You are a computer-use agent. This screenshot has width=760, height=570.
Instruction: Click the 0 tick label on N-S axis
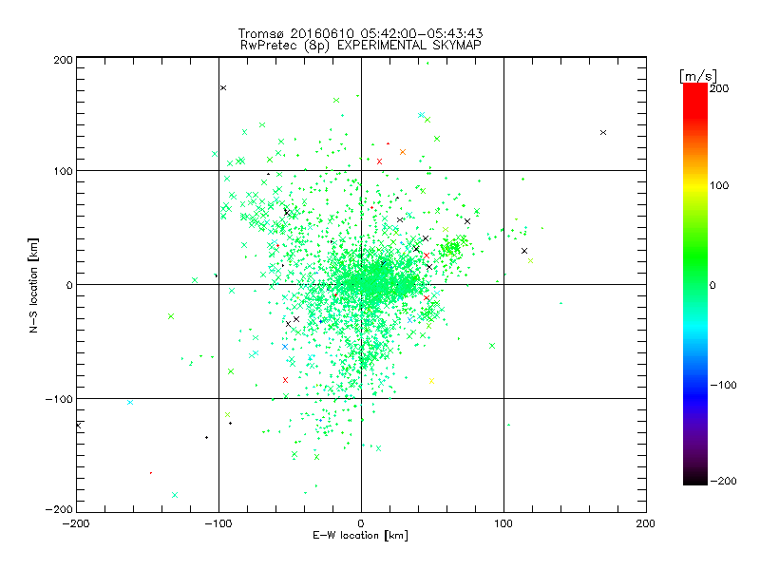(69, 285)
